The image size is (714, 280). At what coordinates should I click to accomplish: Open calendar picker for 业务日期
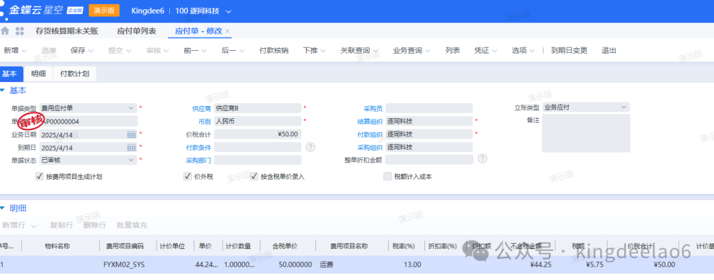tap(131, 134)
